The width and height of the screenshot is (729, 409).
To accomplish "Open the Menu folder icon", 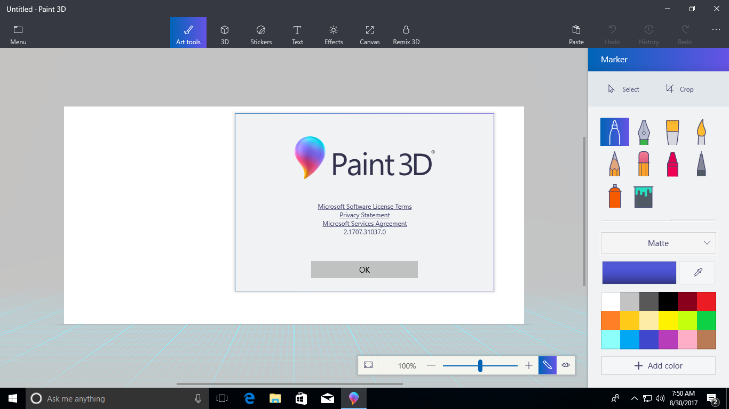I will click(18, 30).
